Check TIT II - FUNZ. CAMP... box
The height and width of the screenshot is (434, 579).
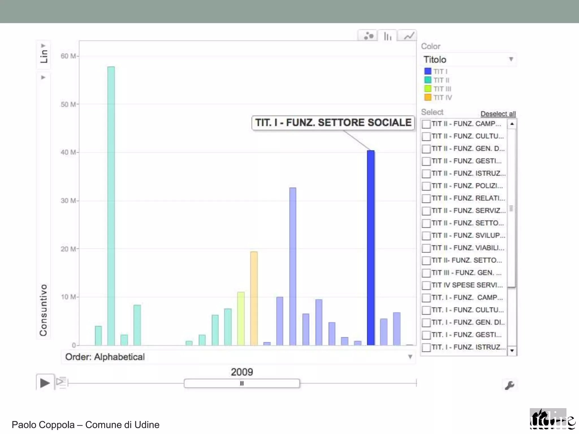pos(426,124)
